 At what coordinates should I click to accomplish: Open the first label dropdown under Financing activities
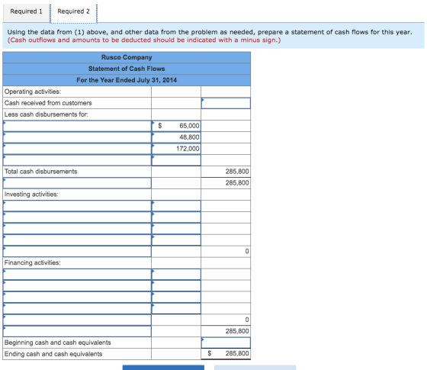77,275
